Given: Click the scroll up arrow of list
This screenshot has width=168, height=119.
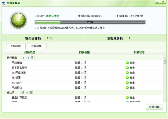Looking at the screenshot, I should 165,57.
